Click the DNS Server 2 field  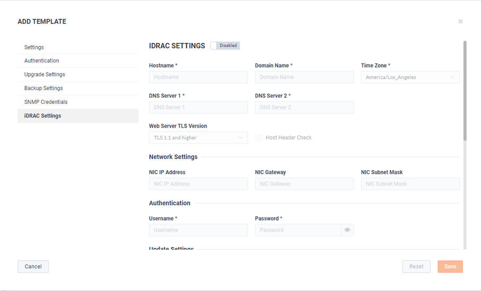pos(304,108)
